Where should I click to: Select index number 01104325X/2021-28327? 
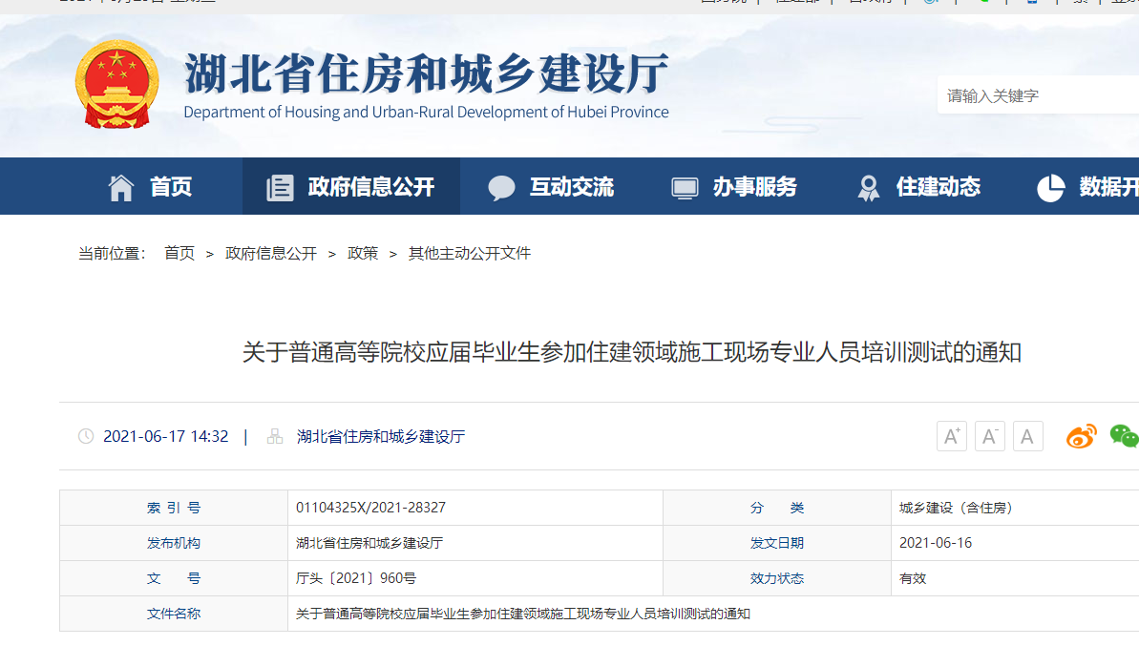click(x=370, y=508)
